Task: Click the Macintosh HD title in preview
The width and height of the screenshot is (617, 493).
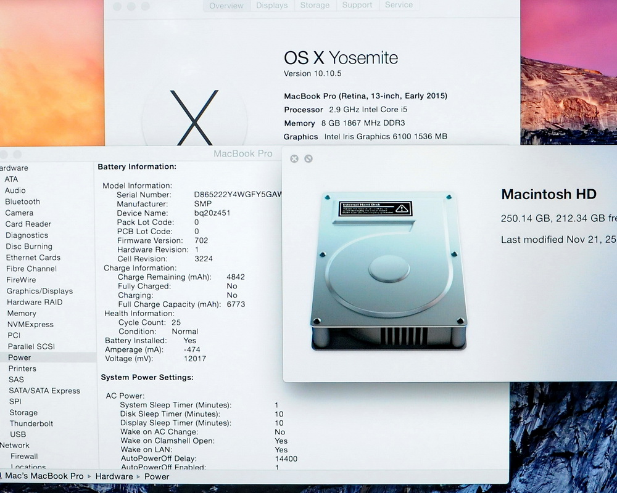Action: pos(549,194)
